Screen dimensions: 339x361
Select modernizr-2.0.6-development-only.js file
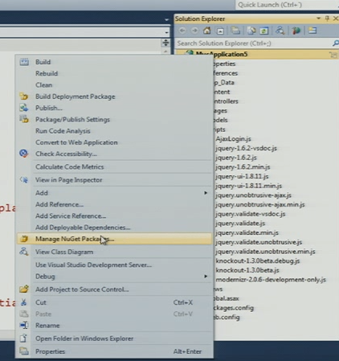tap(271, 280)
